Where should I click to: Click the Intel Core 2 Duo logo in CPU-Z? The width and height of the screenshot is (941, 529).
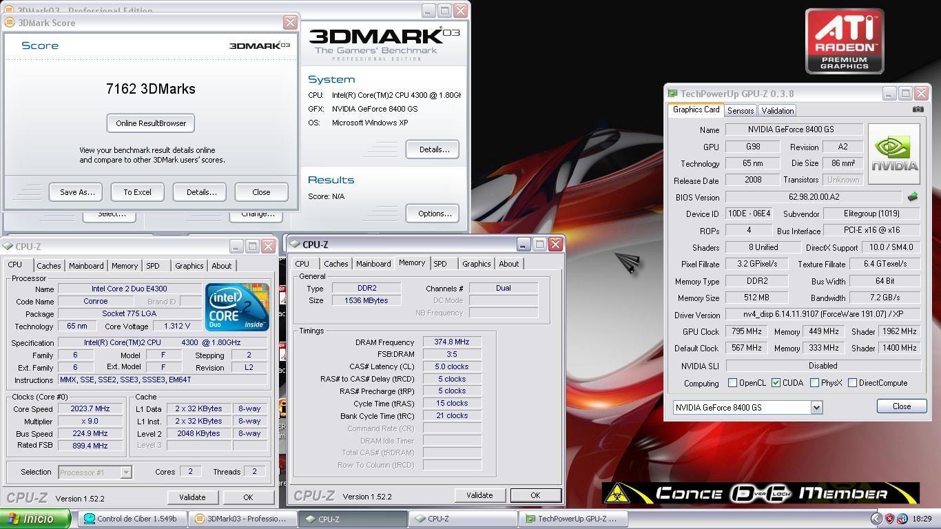(237, 307)
